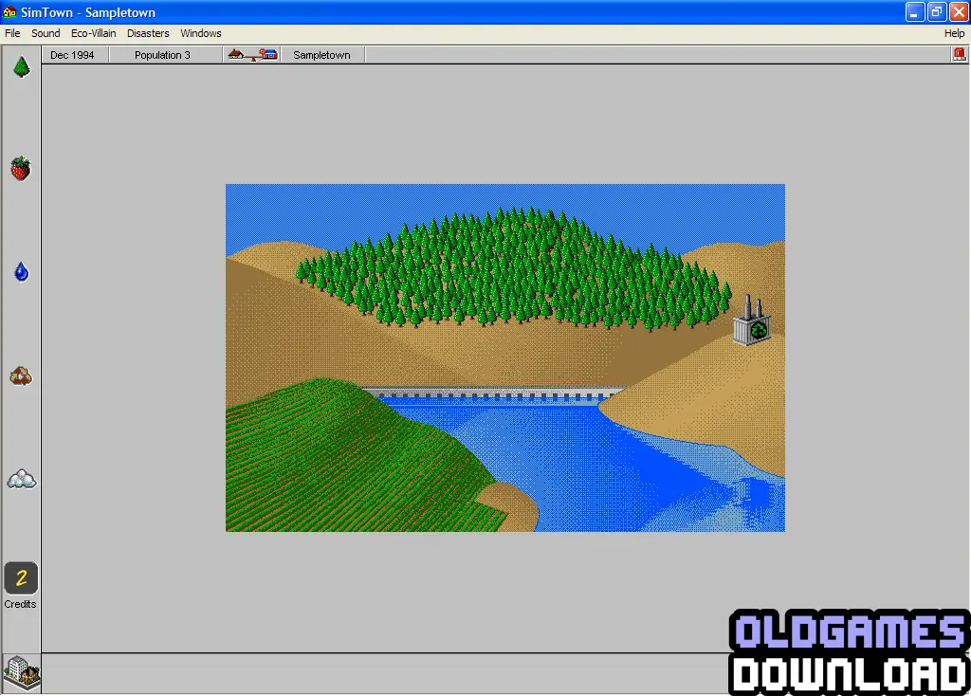971x696 pixels.
Task: Click the pine forest on the hill
Action: [514, 267]
